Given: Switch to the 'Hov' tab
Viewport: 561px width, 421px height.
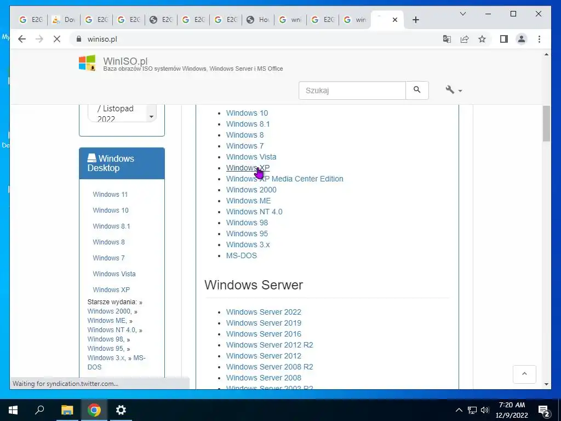Looking at the screenshot, I should (x=258, y=20).
